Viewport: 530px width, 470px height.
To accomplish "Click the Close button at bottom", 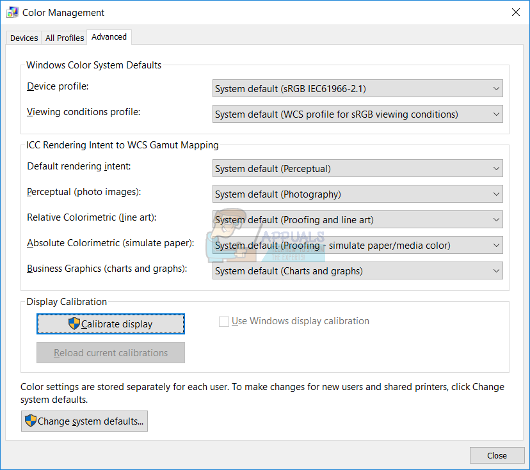I will coord(497,455).
